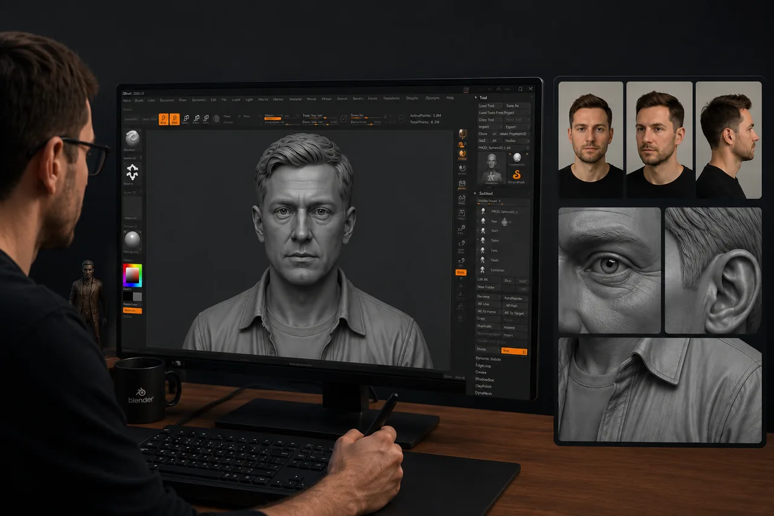
Task: Select the head bust tool thumbnail
Action: click(492, 168)
